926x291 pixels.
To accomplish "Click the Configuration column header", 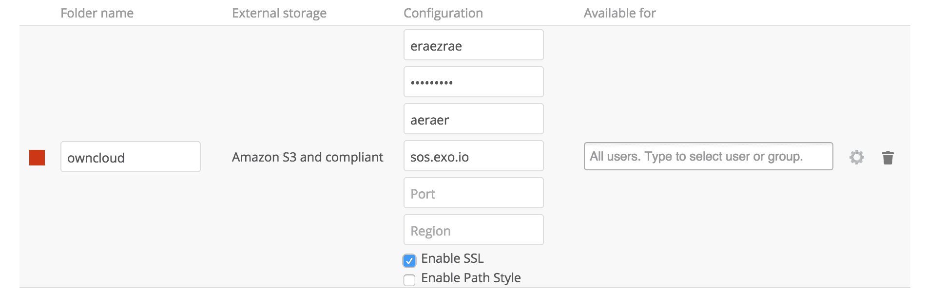I will (x=443, y=13).
